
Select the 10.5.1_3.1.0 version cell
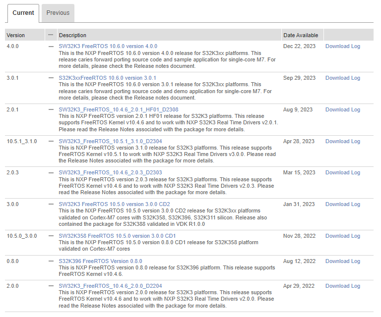click(22, 141)
